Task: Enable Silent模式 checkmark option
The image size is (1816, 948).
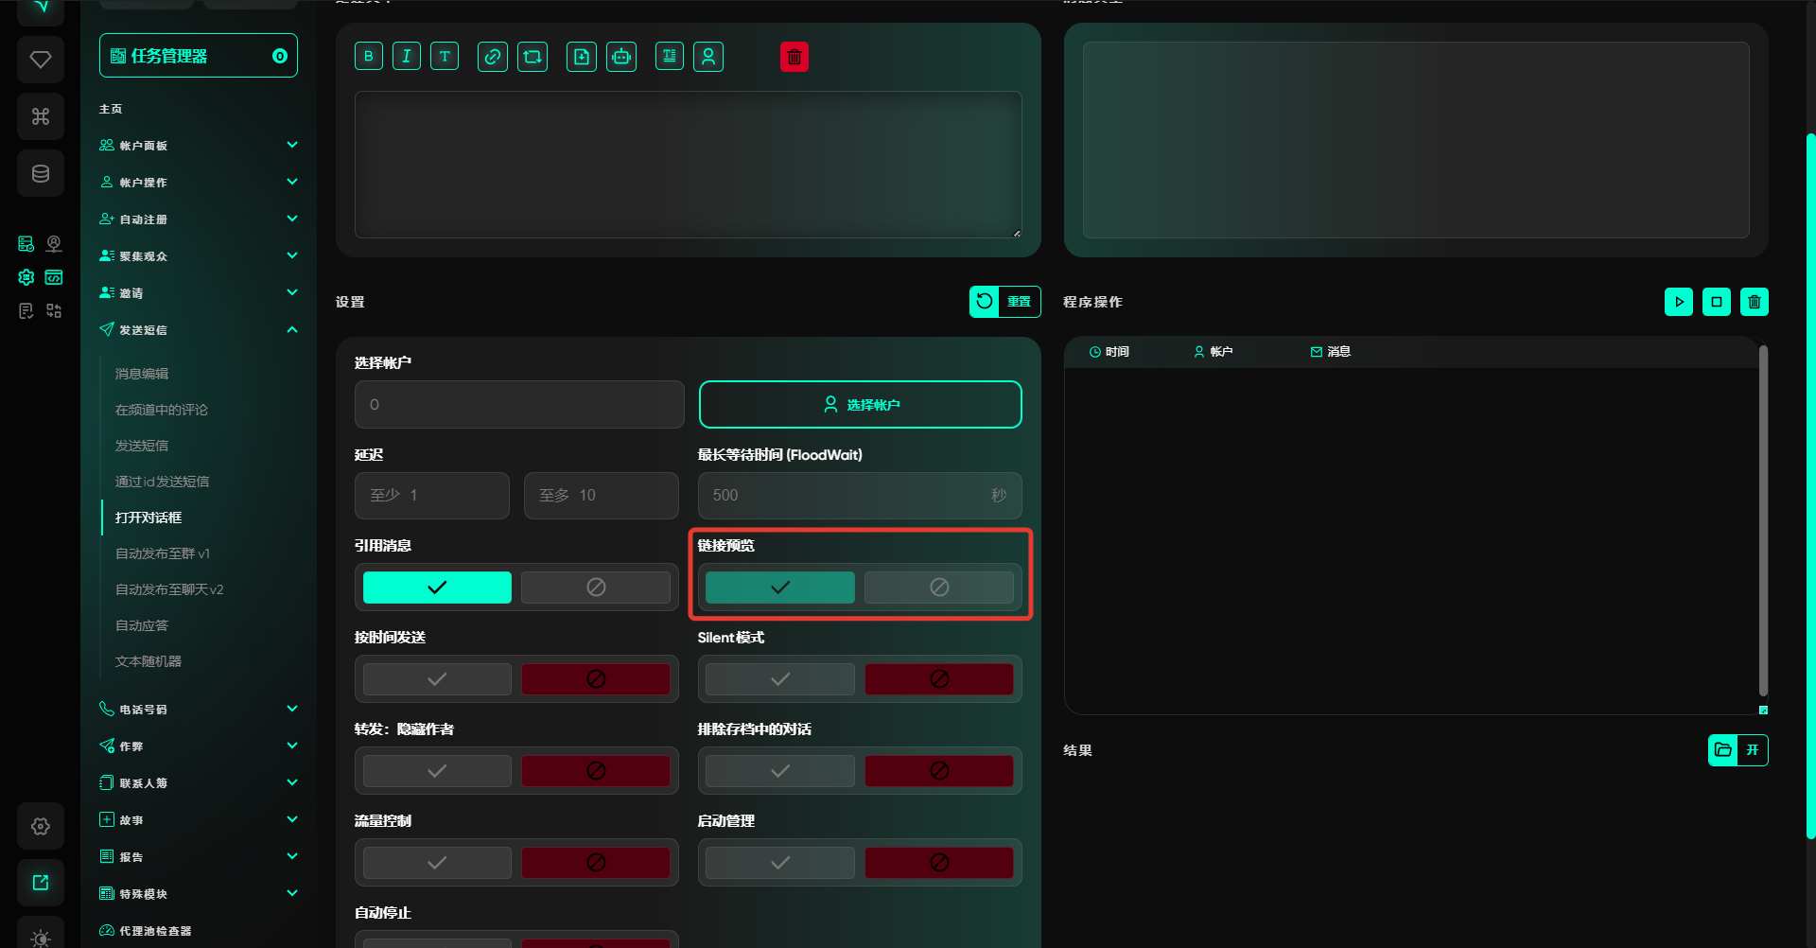Action: coord(780,679)
